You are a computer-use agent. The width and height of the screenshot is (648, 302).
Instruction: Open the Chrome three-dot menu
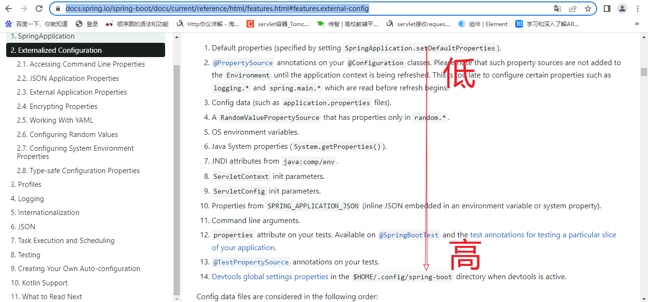point(638,9)
